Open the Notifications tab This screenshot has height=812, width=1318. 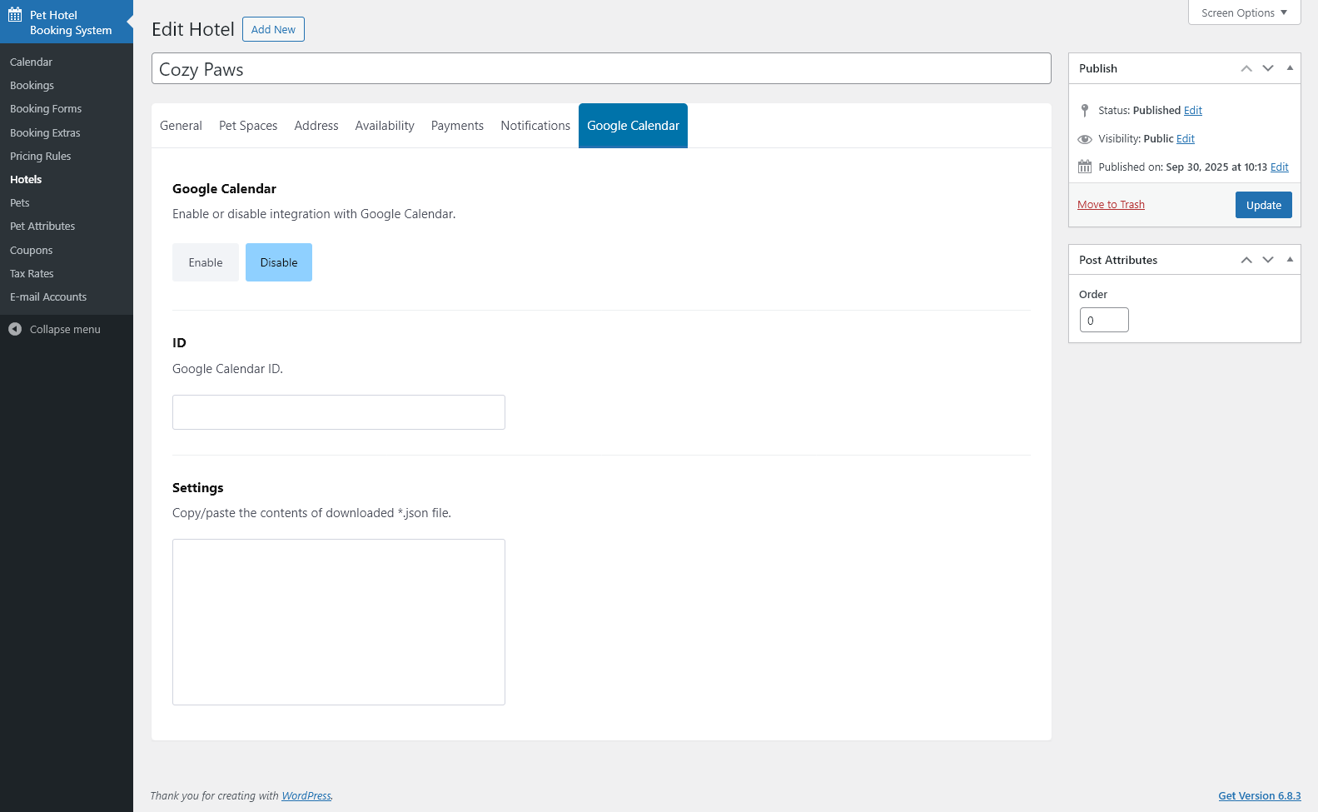click(x=535, y=126)
